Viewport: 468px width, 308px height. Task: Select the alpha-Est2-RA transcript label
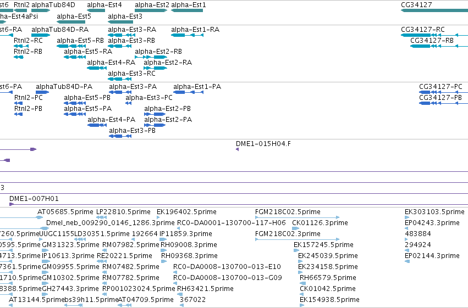click(x=168, y=63)
